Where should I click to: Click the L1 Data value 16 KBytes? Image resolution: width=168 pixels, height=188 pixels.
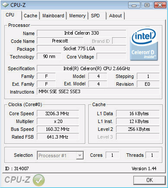pos(138,113)
